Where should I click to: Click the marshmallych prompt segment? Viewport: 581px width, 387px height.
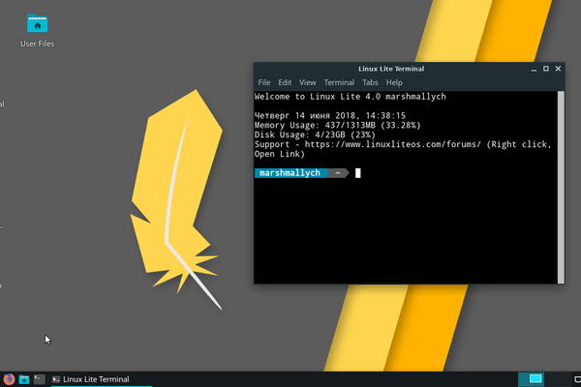290,173
